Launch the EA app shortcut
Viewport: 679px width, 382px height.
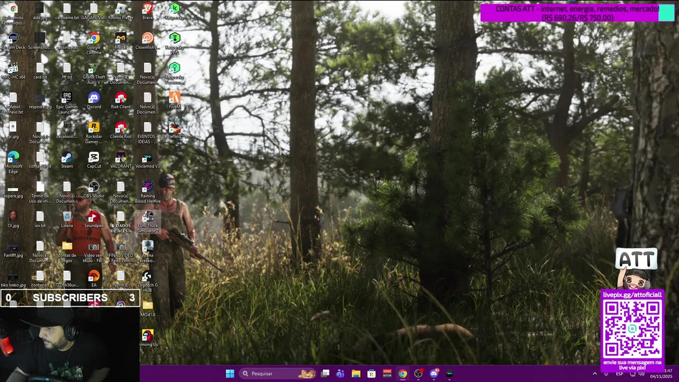click(94, 279)
